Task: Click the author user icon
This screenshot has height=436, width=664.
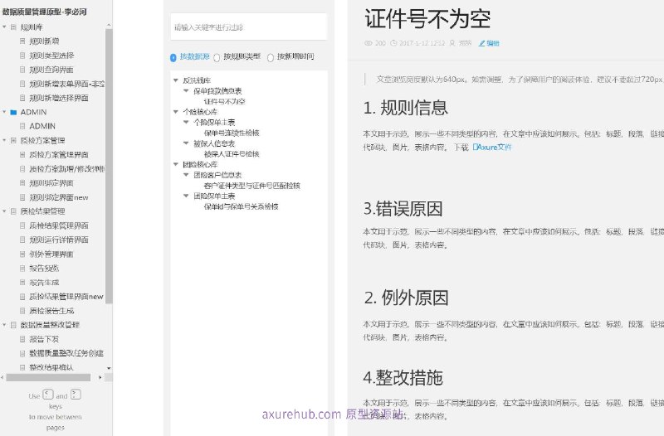Action: 452,43
